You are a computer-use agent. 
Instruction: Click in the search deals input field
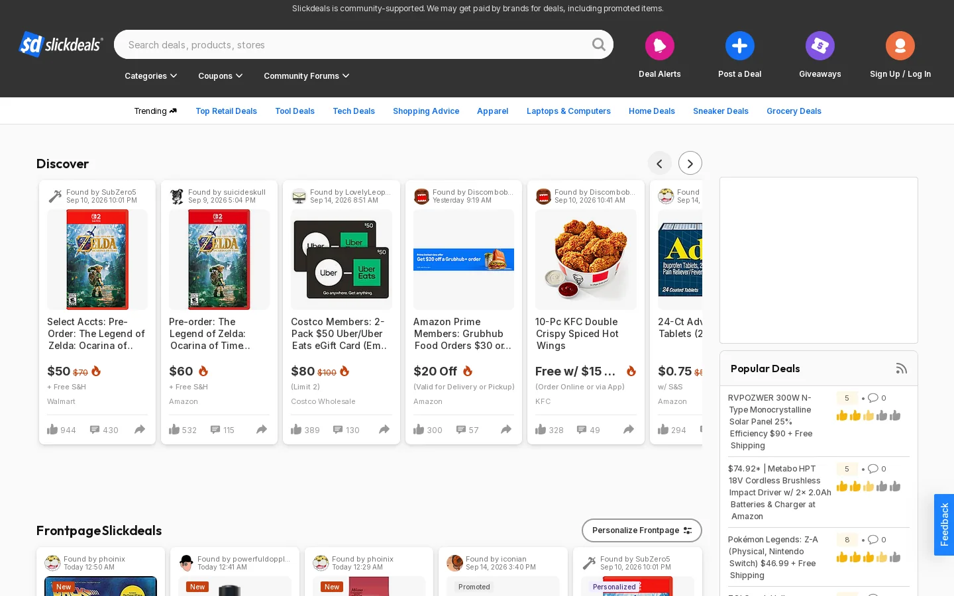(x=356, y=44)
